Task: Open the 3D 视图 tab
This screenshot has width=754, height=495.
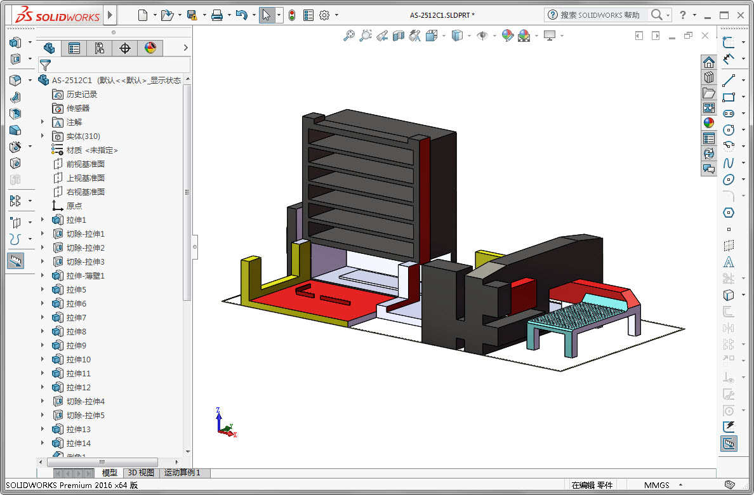Action: point(141,473)
